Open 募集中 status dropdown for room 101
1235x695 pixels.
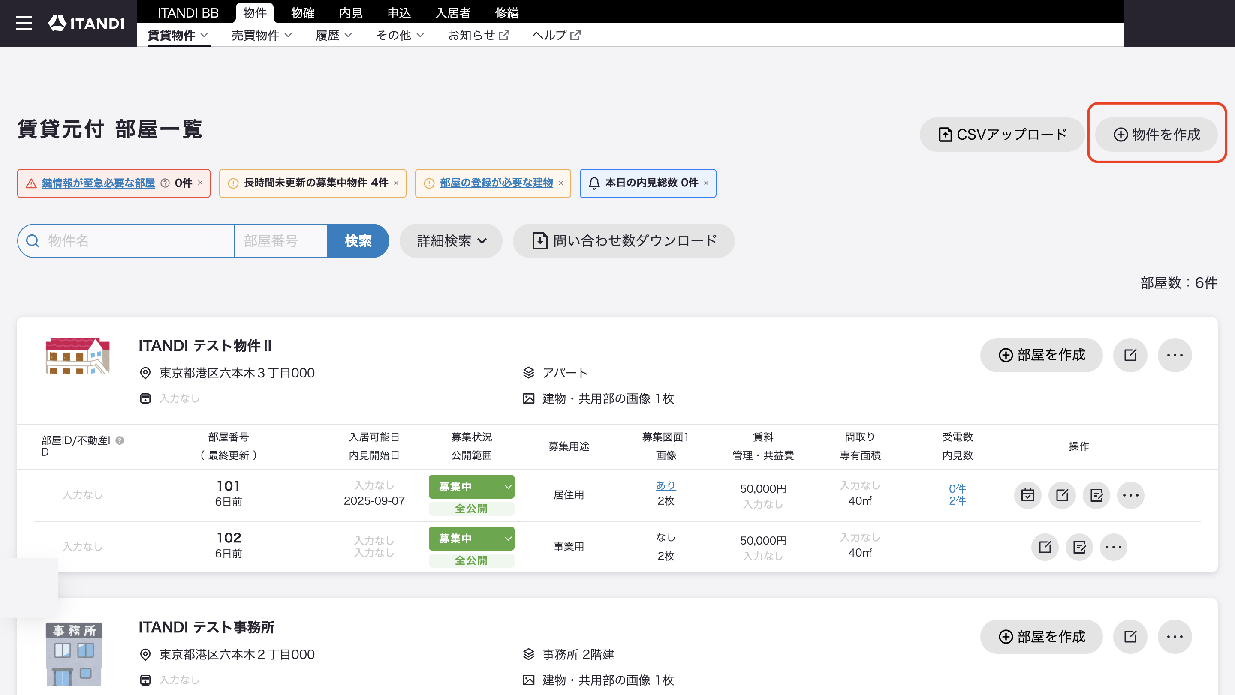point(471,487)
